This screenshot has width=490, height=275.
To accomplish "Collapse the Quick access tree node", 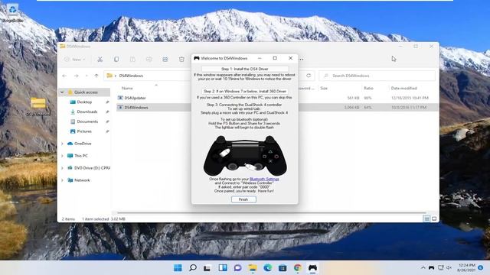I will (62, 92).
